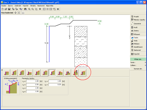The image size is (147, 110).
Task: Close the bottom parameters panel
Action: click(2, 70)
